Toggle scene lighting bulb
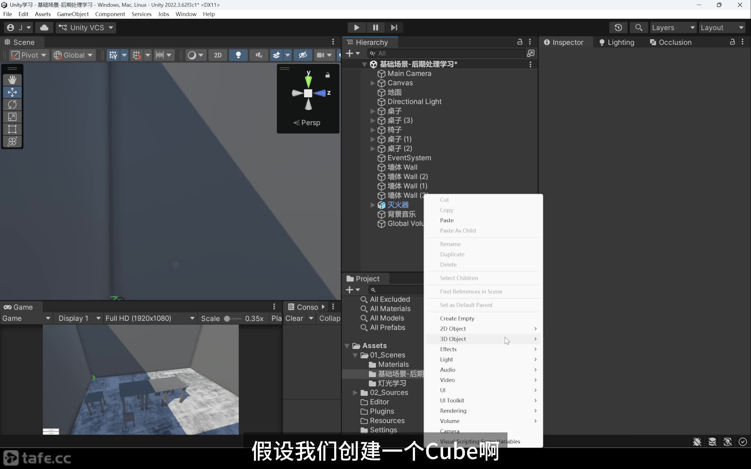This screenshot has width=751, height=469. tap(238, 55)
